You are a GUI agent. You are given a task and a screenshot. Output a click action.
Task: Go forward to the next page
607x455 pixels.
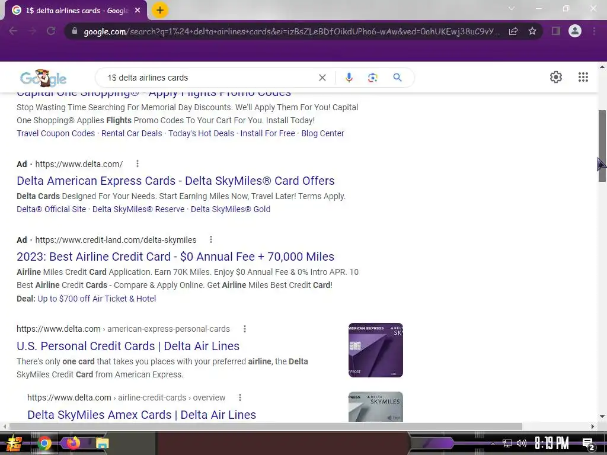[x=32, y=31]
